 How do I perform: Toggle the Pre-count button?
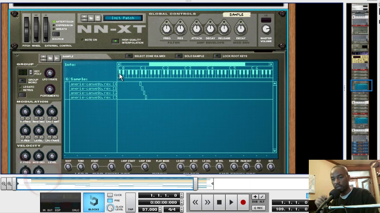click(x=110, y=201)
